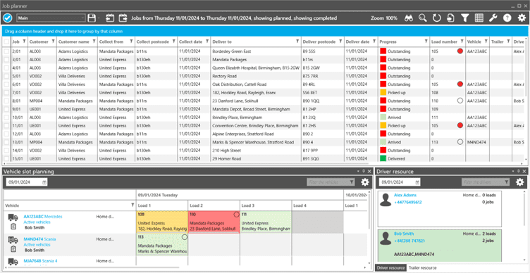Image resolution: width=530 pixels, height=280 pixels.
Task: Click calendar icon in Driver resource date
Action: (x=417, y=182)
